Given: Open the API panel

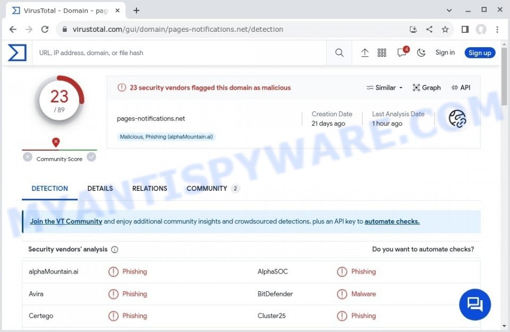Looking at the screenshot, I should [461, 88].
